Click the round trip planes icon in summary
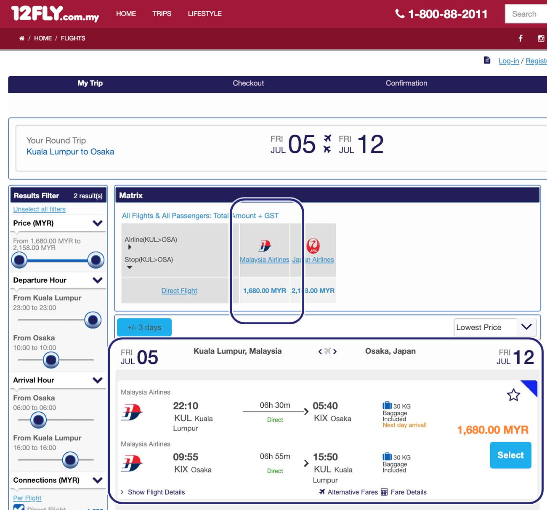Image resolution: width=547 pixels, height=510 pixels. (327, 144)
